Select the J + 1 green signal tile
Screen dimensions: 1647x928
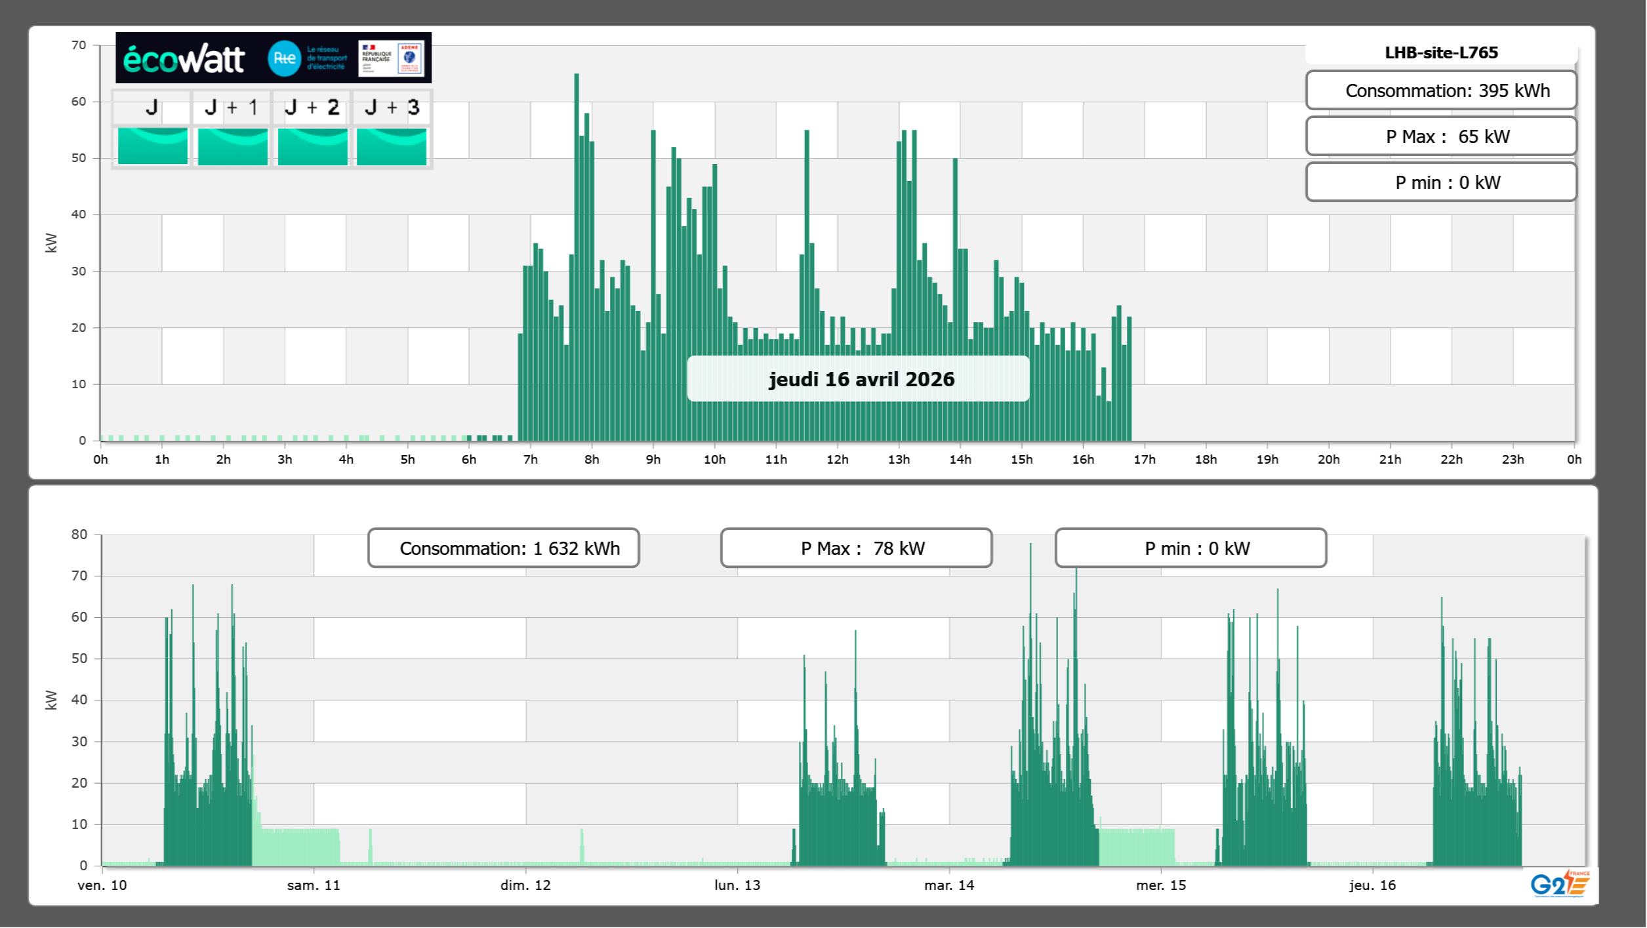click(232, 146)
